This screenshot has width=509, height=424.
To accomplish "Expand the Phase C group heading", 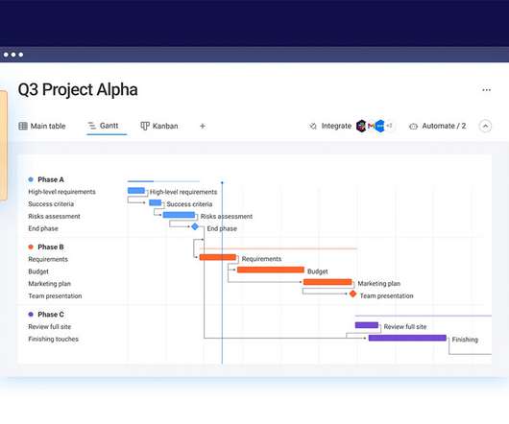I will coord(51,315).
